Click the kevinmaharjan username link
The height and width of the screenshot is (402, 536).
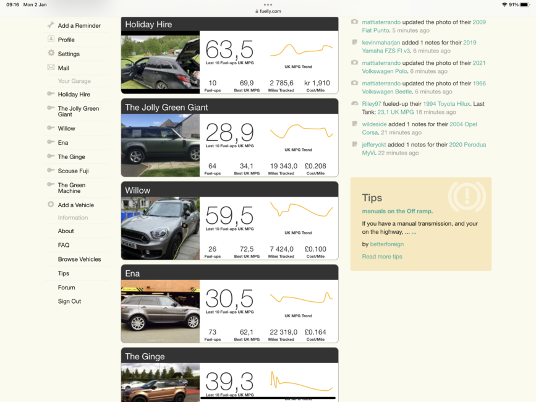[x=381, y=43]
